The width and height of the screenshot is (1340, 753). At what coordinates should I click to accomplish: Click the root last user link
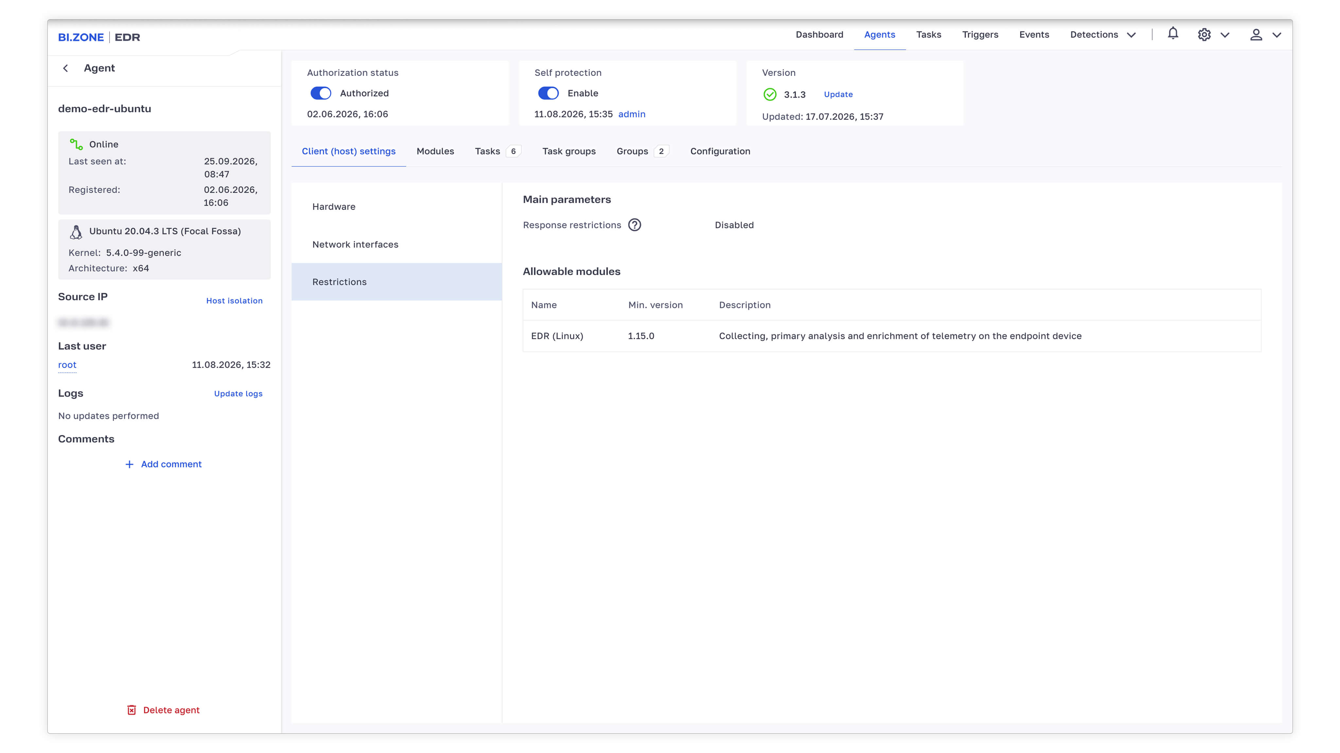[67, 365]
